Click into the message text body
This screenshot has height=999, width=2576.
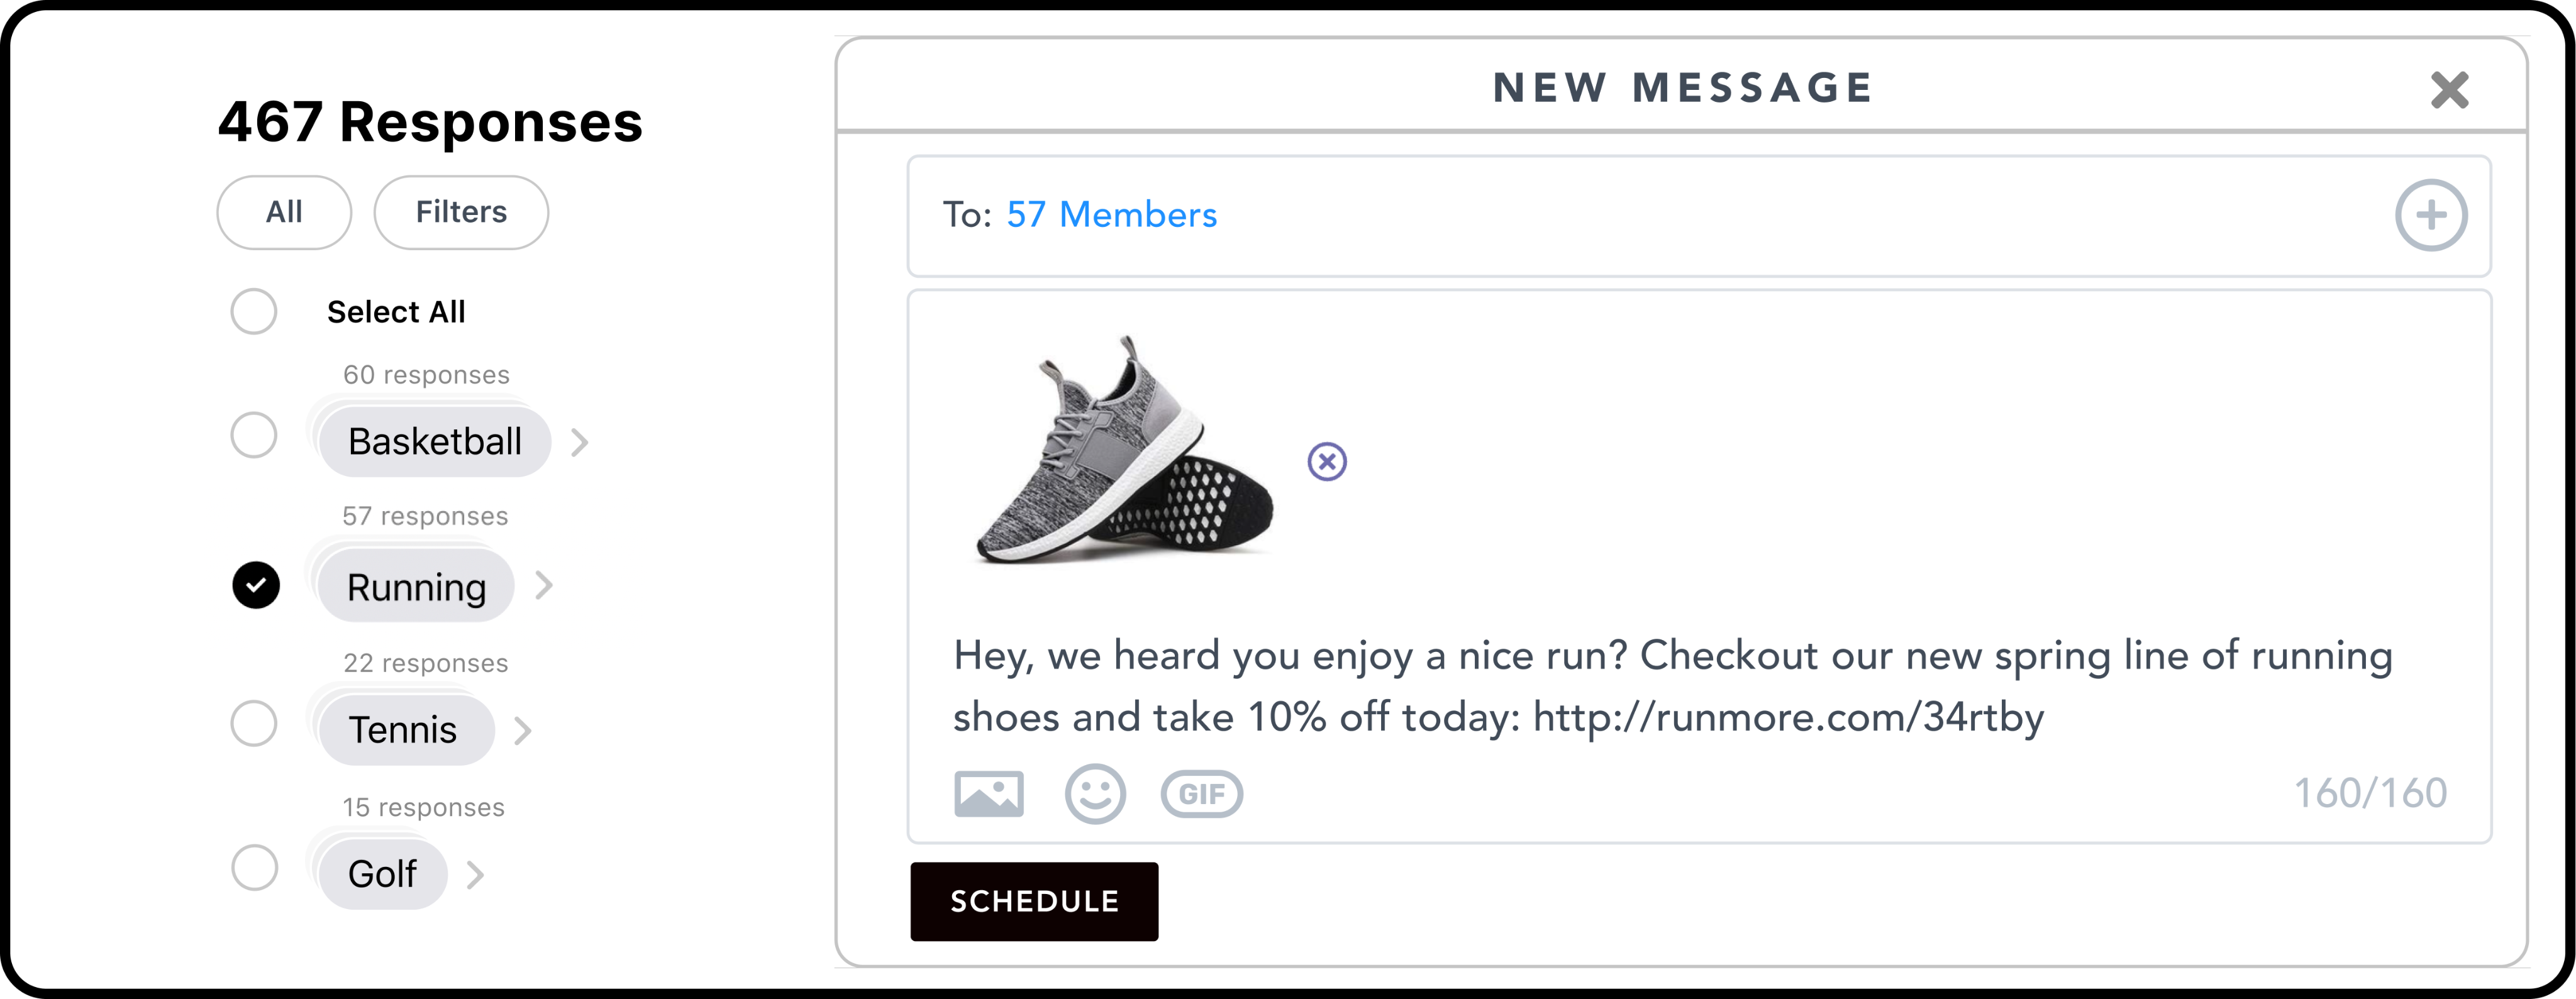(x=1672, y=686)
